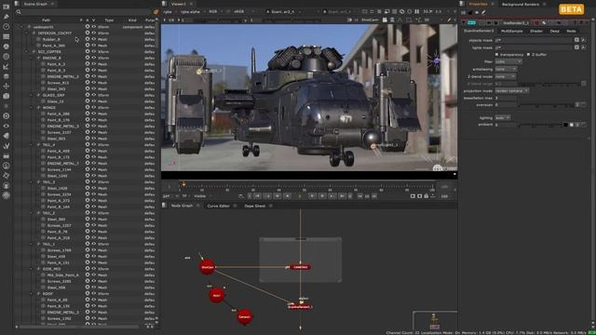Switch to the Background Renders tab
Viewport: 596px width, 335px height.
pos(521,4)
